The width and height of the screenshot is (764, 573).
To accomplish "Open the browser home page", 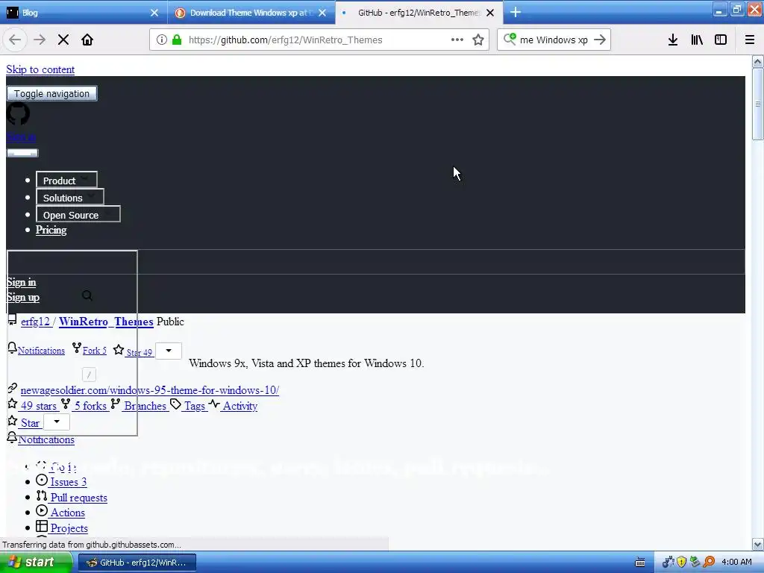I will [x=87, y=40].
